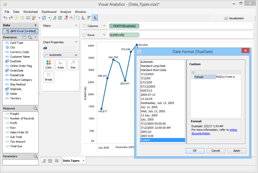
Task: Click the Format text field with M/d/yy
Action: [x=228, y=77]
